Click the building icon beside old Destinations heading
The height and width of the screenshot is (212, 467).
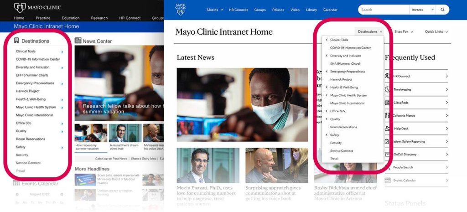click(16, 41)
